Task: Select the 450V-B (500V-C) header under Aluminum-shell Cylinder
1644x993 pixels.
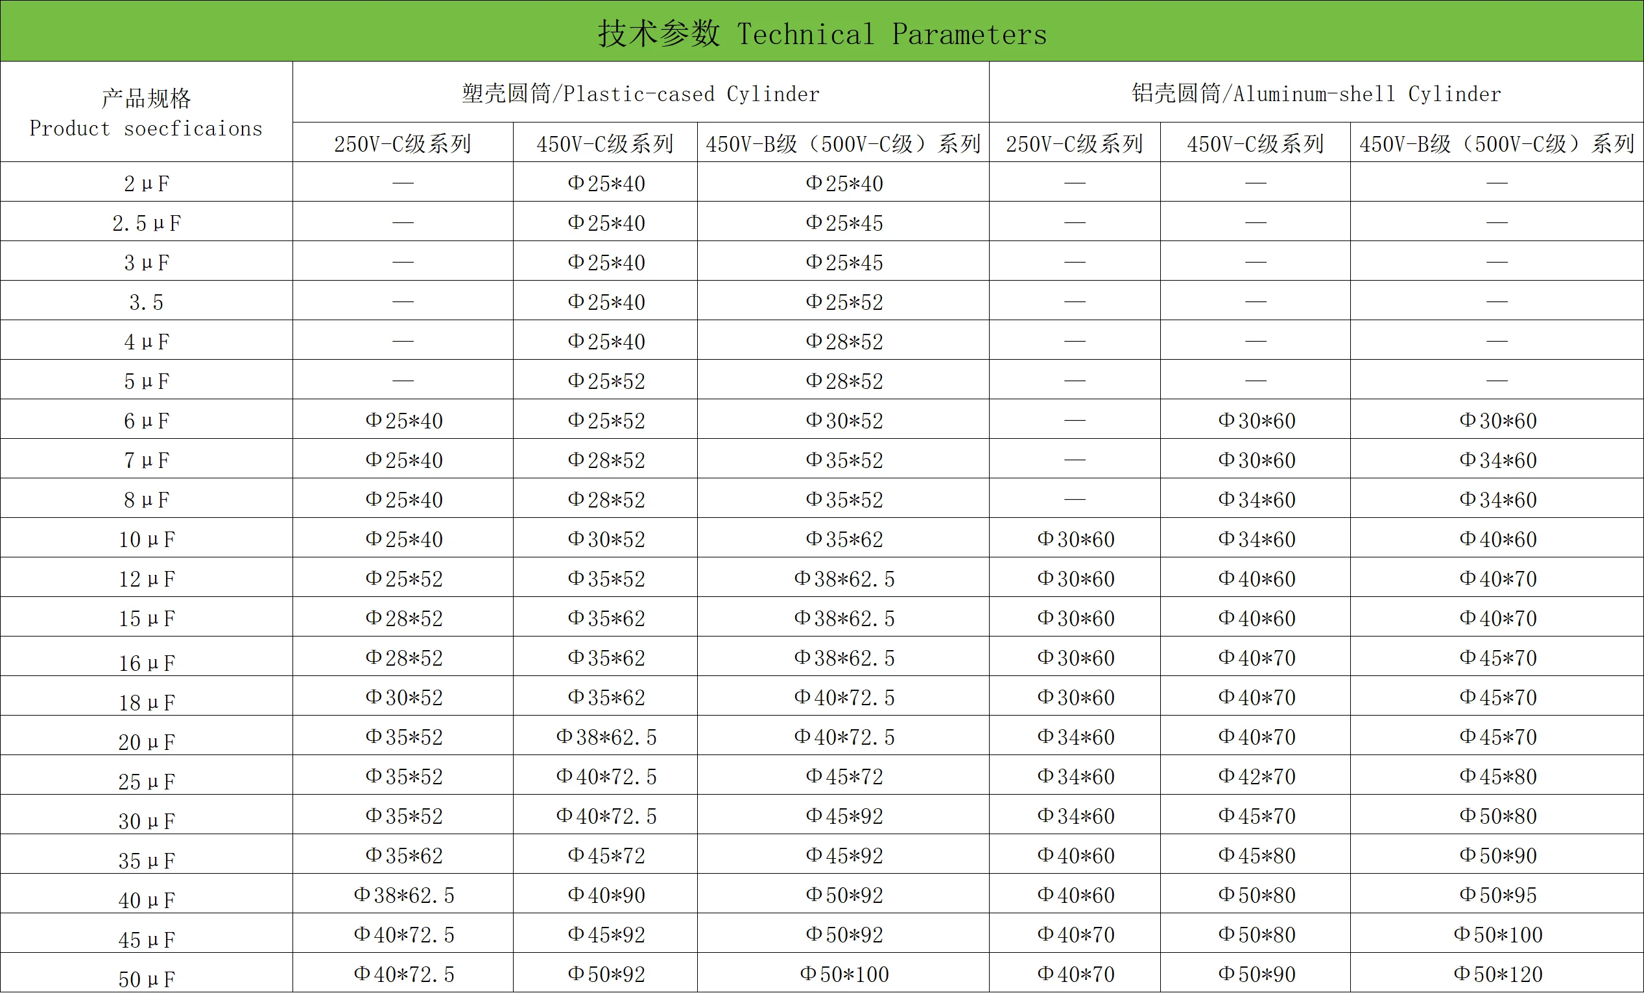Action: [x=1497, y=143]
